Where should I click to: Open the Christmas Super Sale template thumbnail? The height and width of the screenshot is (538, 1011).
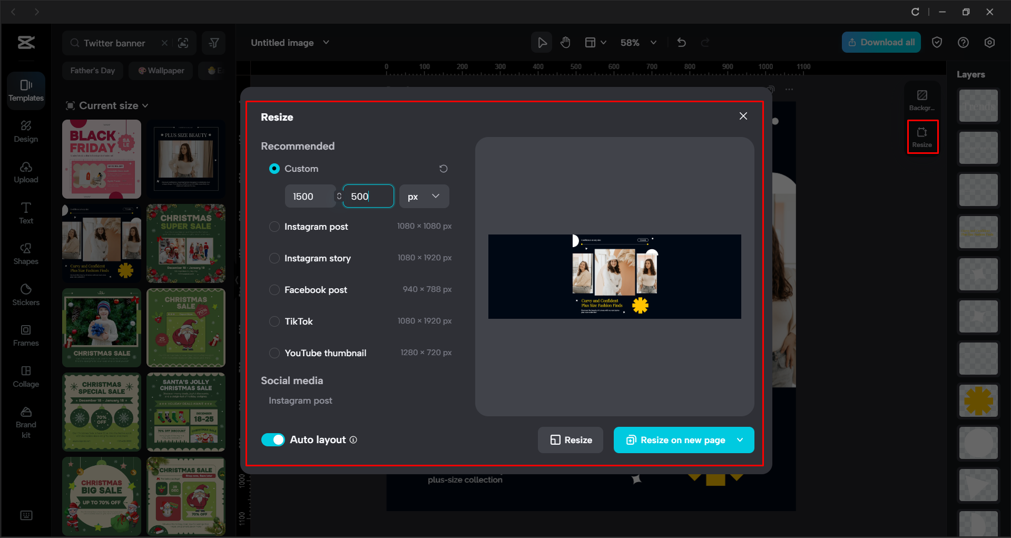185,243
